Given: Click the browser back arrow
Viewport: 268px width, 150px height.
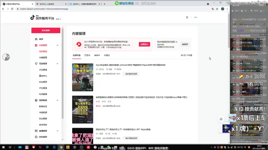Looking at the screenshot, I should pyautogui.click(x=3, y=9).
